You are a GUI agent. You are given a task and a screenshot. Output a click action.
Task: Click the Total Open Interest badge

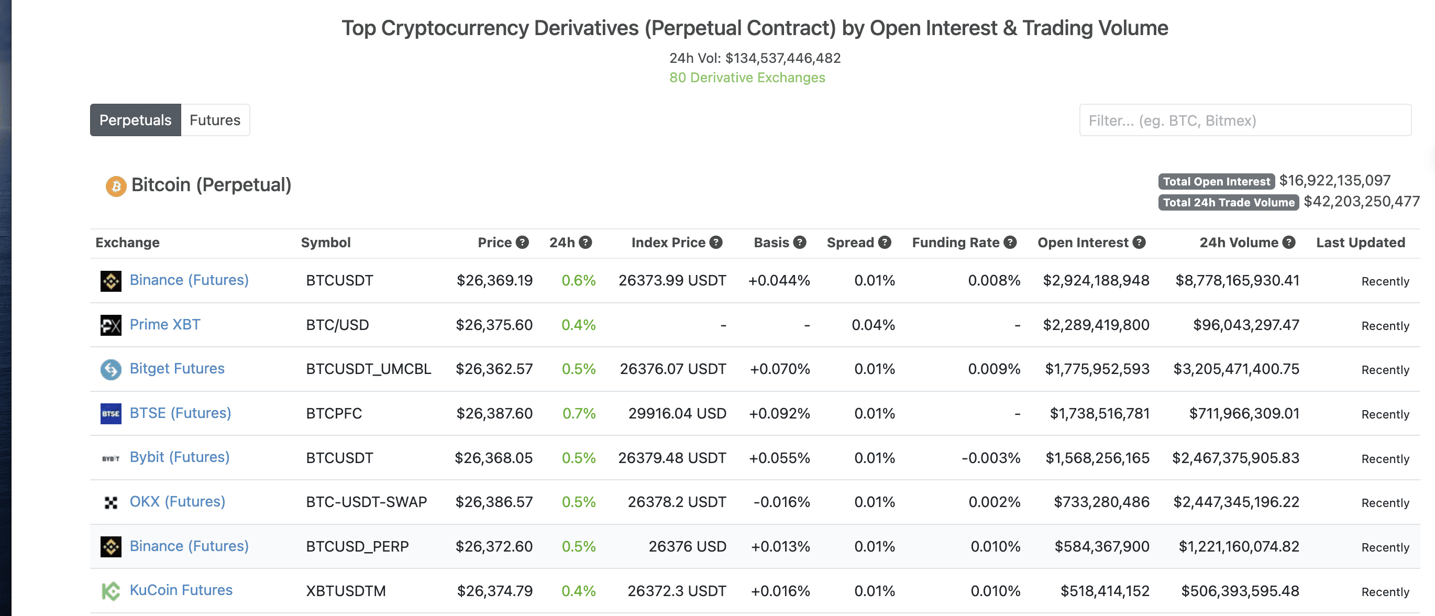1216,182
